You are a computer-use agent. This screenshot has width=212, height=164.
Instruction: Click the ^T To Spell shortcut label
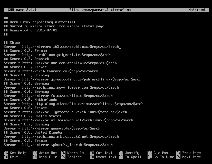130,157
